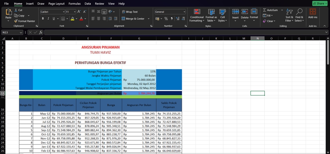Viewport: 330px width, 154px height.
Task: Open Number group dialog launcher
Action: [x=186, y=26]
